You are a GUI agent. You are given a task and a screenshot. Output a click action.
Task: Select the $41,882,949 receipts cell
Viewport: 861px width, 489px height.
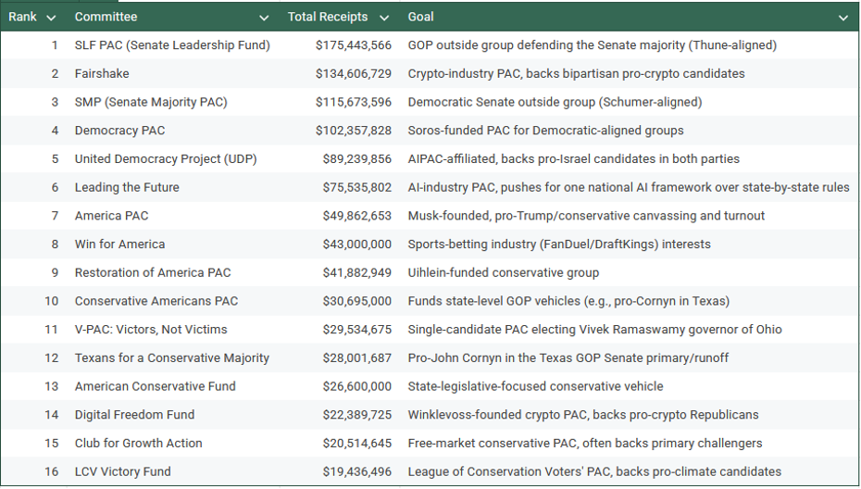pos(341,272)
